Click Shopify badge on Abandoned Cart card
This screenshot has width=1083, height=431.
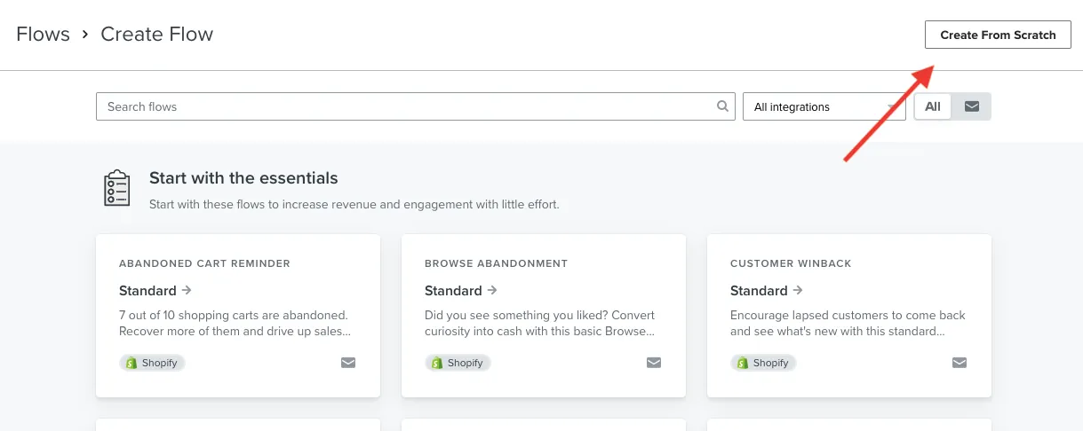(x=152, y=363)
